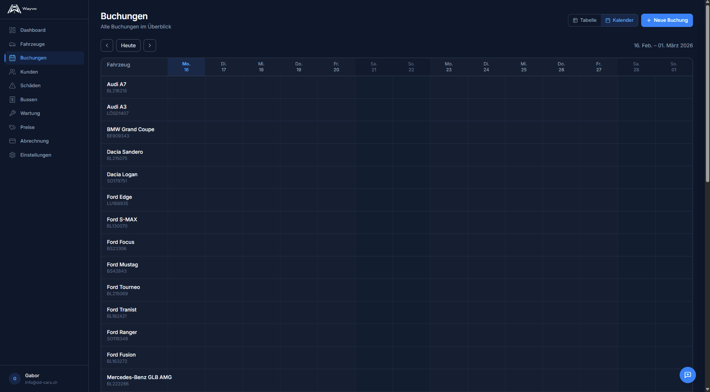Switch to Tabelle view
710x392 pixels.
point(585,20)
